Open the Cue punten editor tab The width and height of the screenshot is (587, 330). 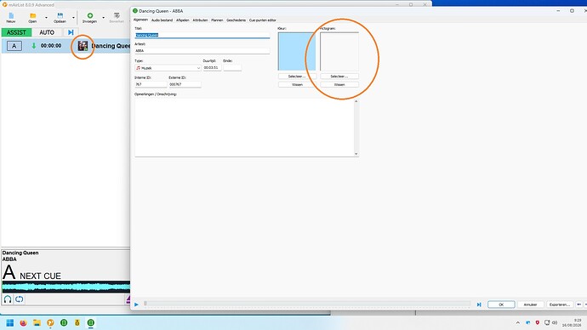click(x=262, y=20)
